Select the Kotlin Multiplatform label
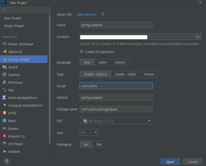Screen dimensions: 206x166 23,98
